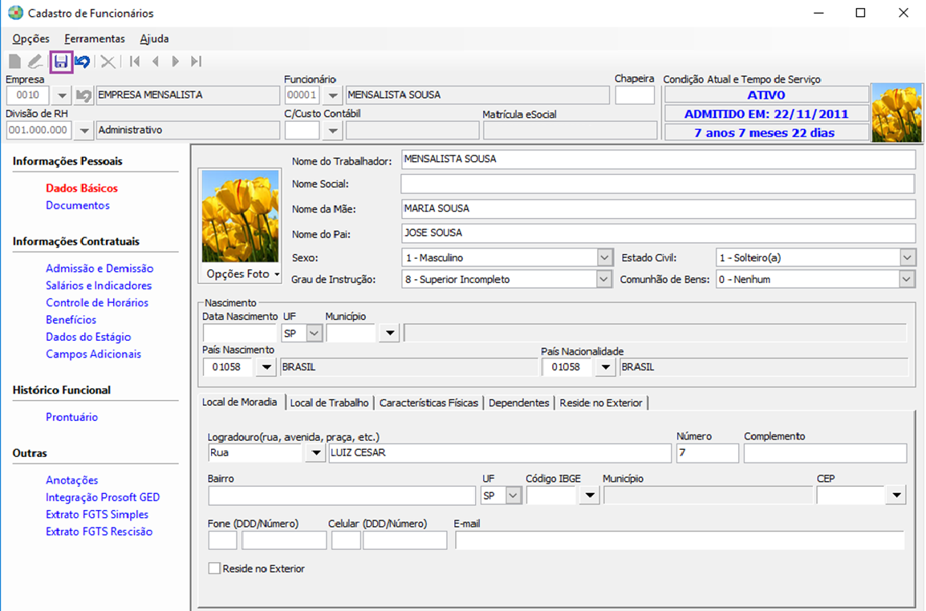Viewport: 926px width, 611px height.
Task: Open the address UF dropdown
Action: pyautogui.click(x=514, y=496)
